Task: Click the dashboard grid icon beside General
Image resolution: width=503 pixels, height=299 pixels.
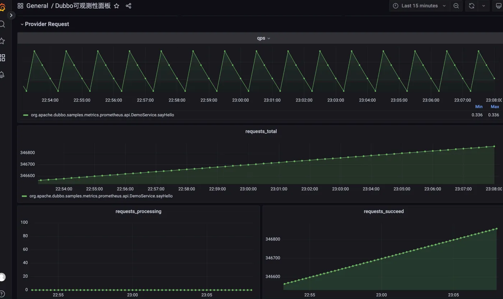Action: [20, 6]
